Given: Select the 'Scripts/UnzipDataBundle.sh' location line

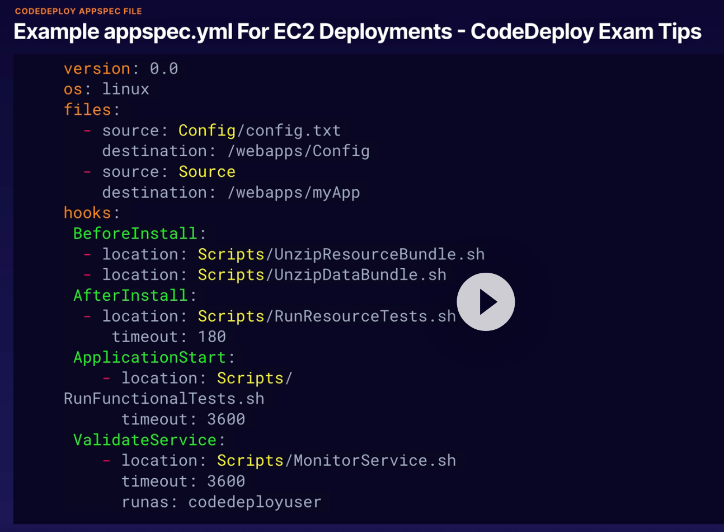Looking at the screenshot, I should tap(265, 275).
